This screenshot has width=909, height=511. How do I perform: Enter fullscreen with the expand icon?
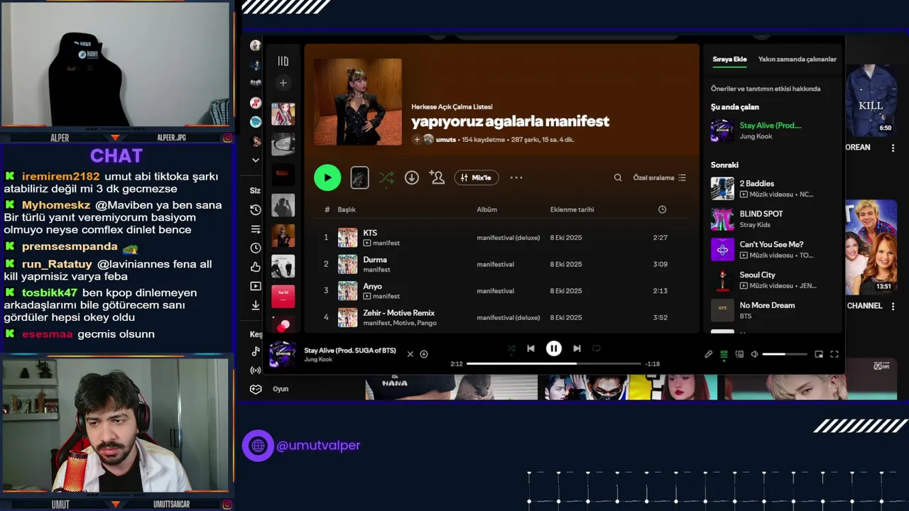(x=834, y=354)
